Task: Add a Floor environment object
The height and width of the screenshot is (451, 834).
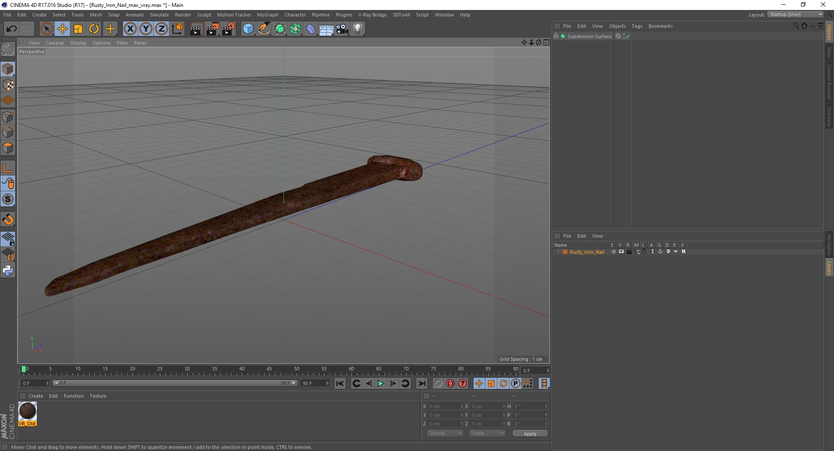Action: tap(327, 29)
